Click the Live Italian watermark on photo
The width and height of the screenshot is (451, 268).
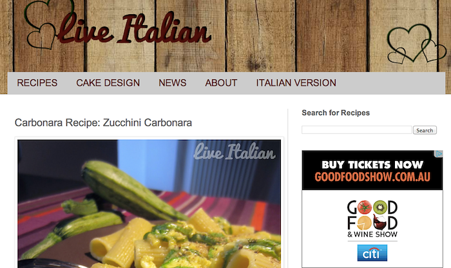tap(235, 151)
